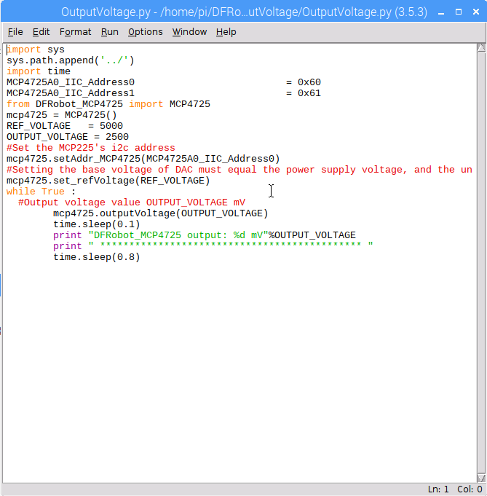This screenshot has width=487, height=496.
Task: Click MCP4725A0_IIC_Address1 variable name
Action: pyautogui.click(x=71, y=93)
